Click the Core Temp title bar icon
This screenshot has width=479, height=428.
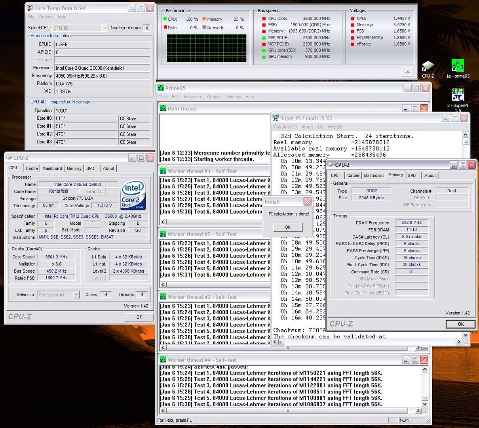pos(30,8)
